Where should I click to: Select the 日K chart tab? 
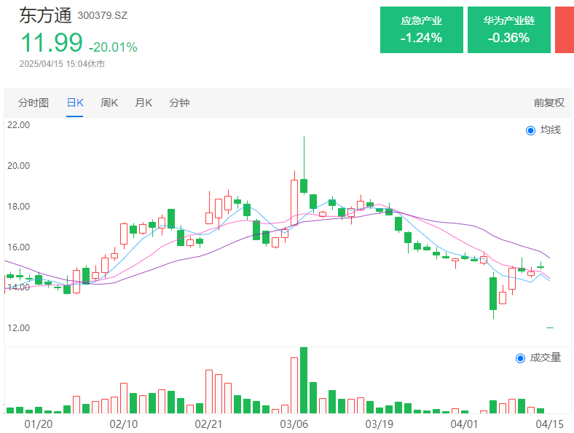(x=75, y=103)
